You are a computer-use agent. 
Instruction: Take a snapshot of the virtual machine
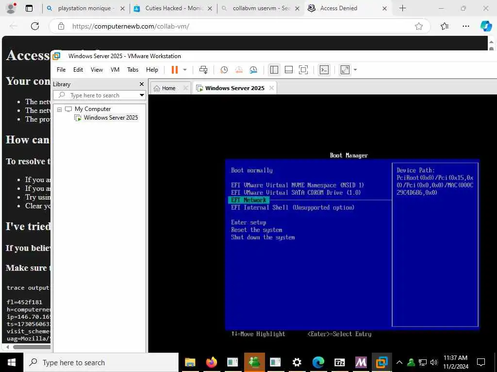(224, 70)
